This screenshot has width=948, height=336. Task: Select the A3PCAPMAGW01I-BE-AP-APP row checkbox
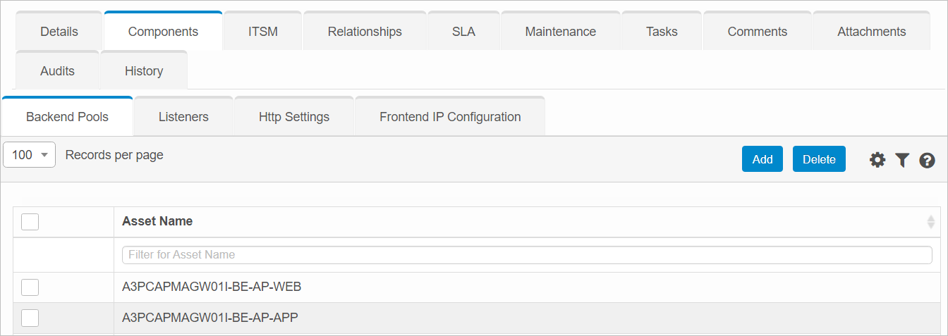pos(30,318)
